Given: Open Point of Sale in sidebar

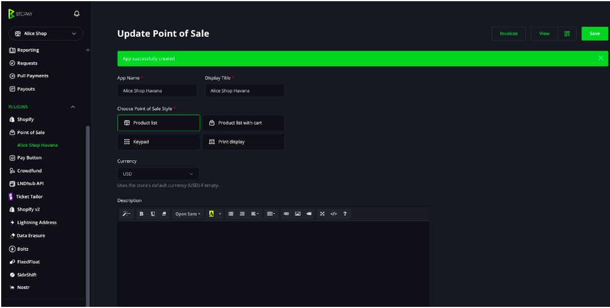Looking at the screenshot, I should pos(27,132).
